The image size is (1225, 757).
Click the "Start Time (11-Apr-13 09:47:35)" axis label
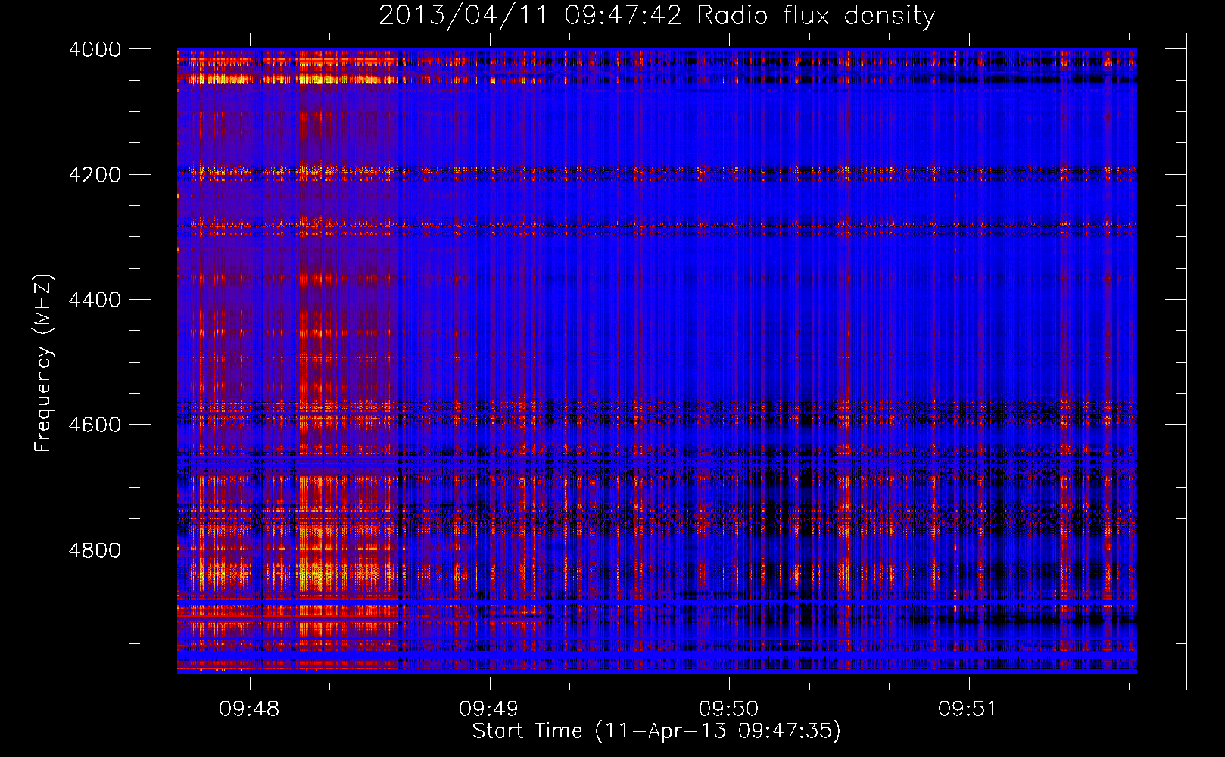(x=656, y=731)
